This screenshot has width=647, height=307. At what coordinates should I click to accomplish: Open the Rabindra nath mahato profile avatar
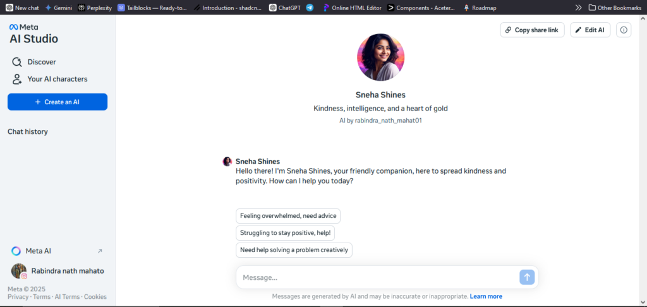pyautogui.click(x=19, y=271)
